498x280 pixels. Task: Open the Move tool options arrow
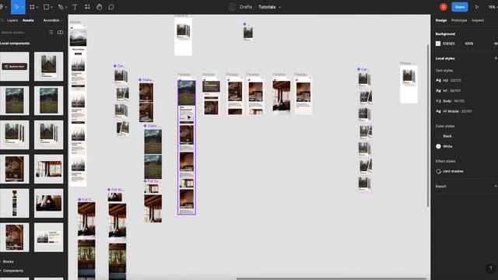click(x=23, y=7)
